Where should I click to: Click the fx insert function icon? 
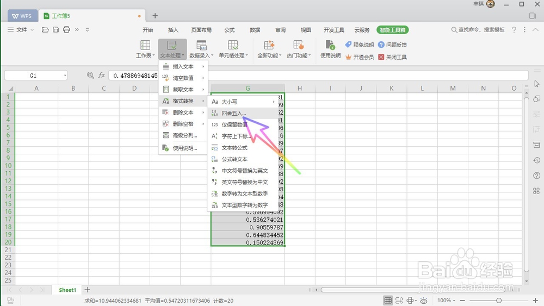click(102, 75)
